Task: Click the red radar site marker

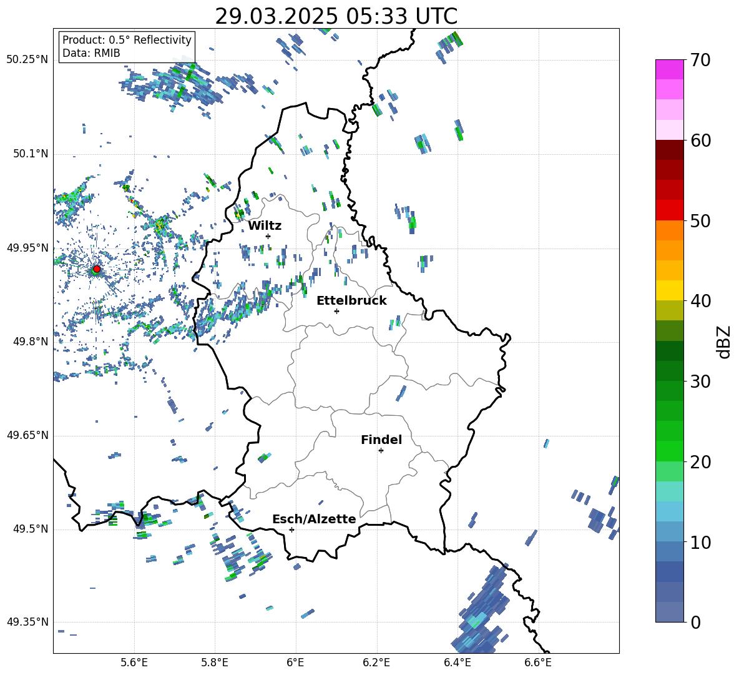Action: click(97, 269)
